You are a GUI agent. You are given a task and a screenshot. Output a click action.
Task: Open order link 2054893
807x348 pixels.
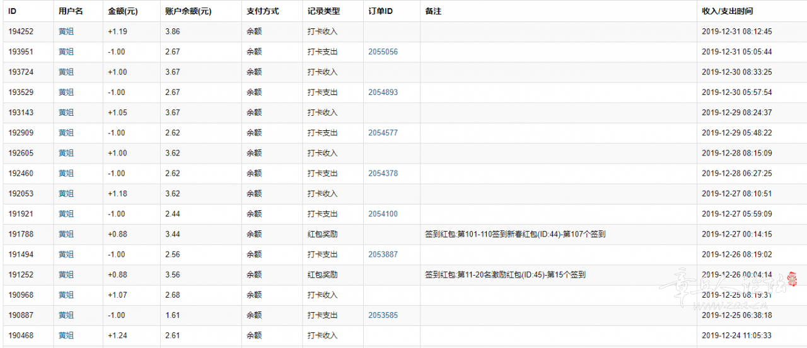click(383, 93)
